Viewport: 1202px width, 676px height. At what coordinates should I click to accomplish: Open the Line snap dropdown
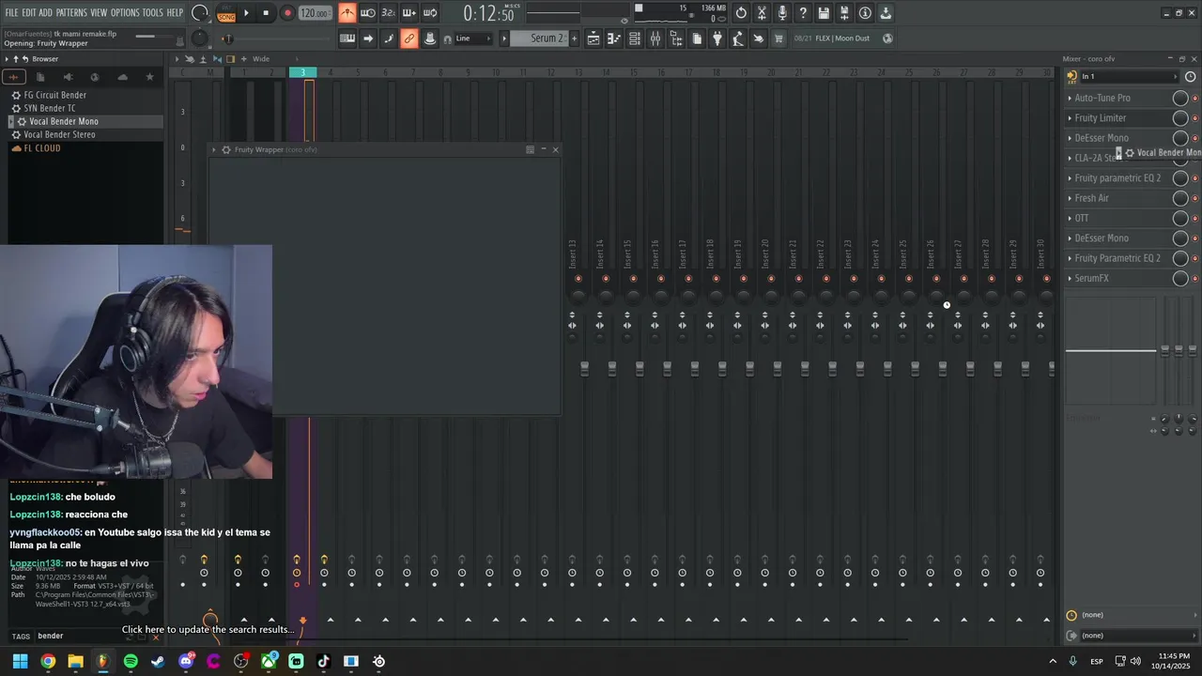coord(473,38)
